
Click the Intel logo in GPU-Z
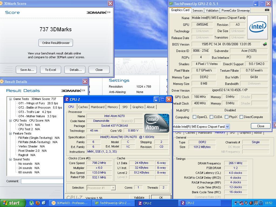coord(258,27)
